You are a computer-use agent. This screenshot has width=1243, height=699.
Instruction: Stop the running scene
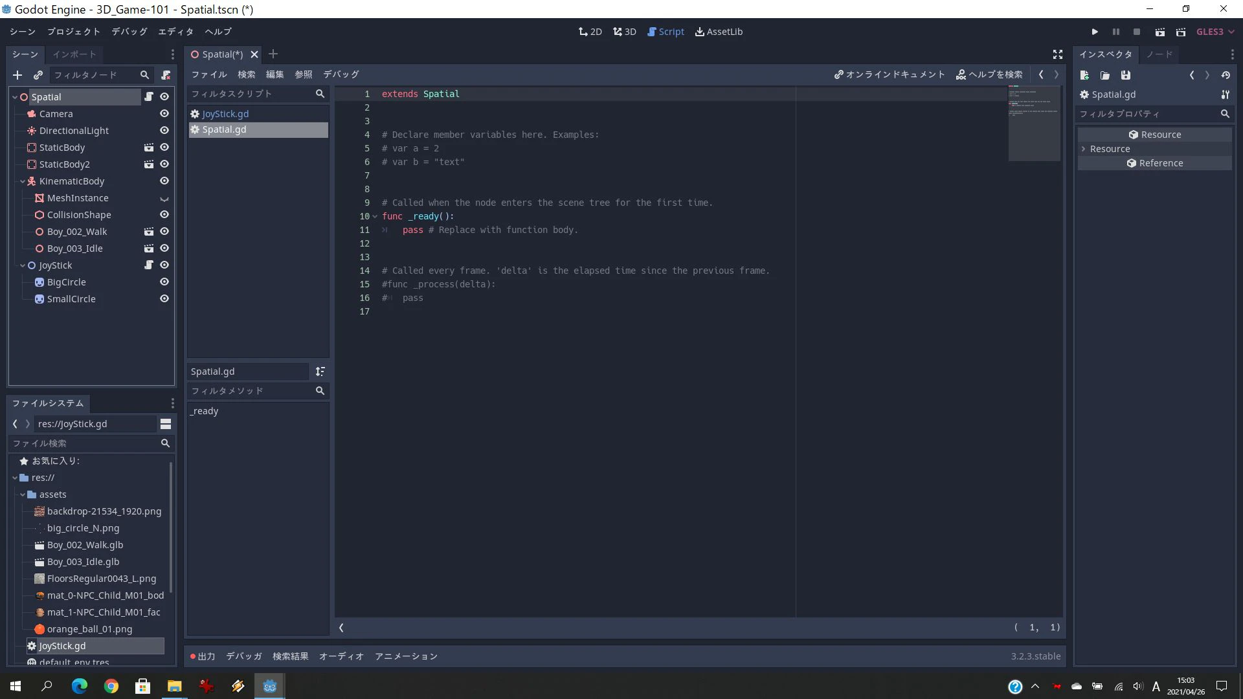click(1136, 32)
